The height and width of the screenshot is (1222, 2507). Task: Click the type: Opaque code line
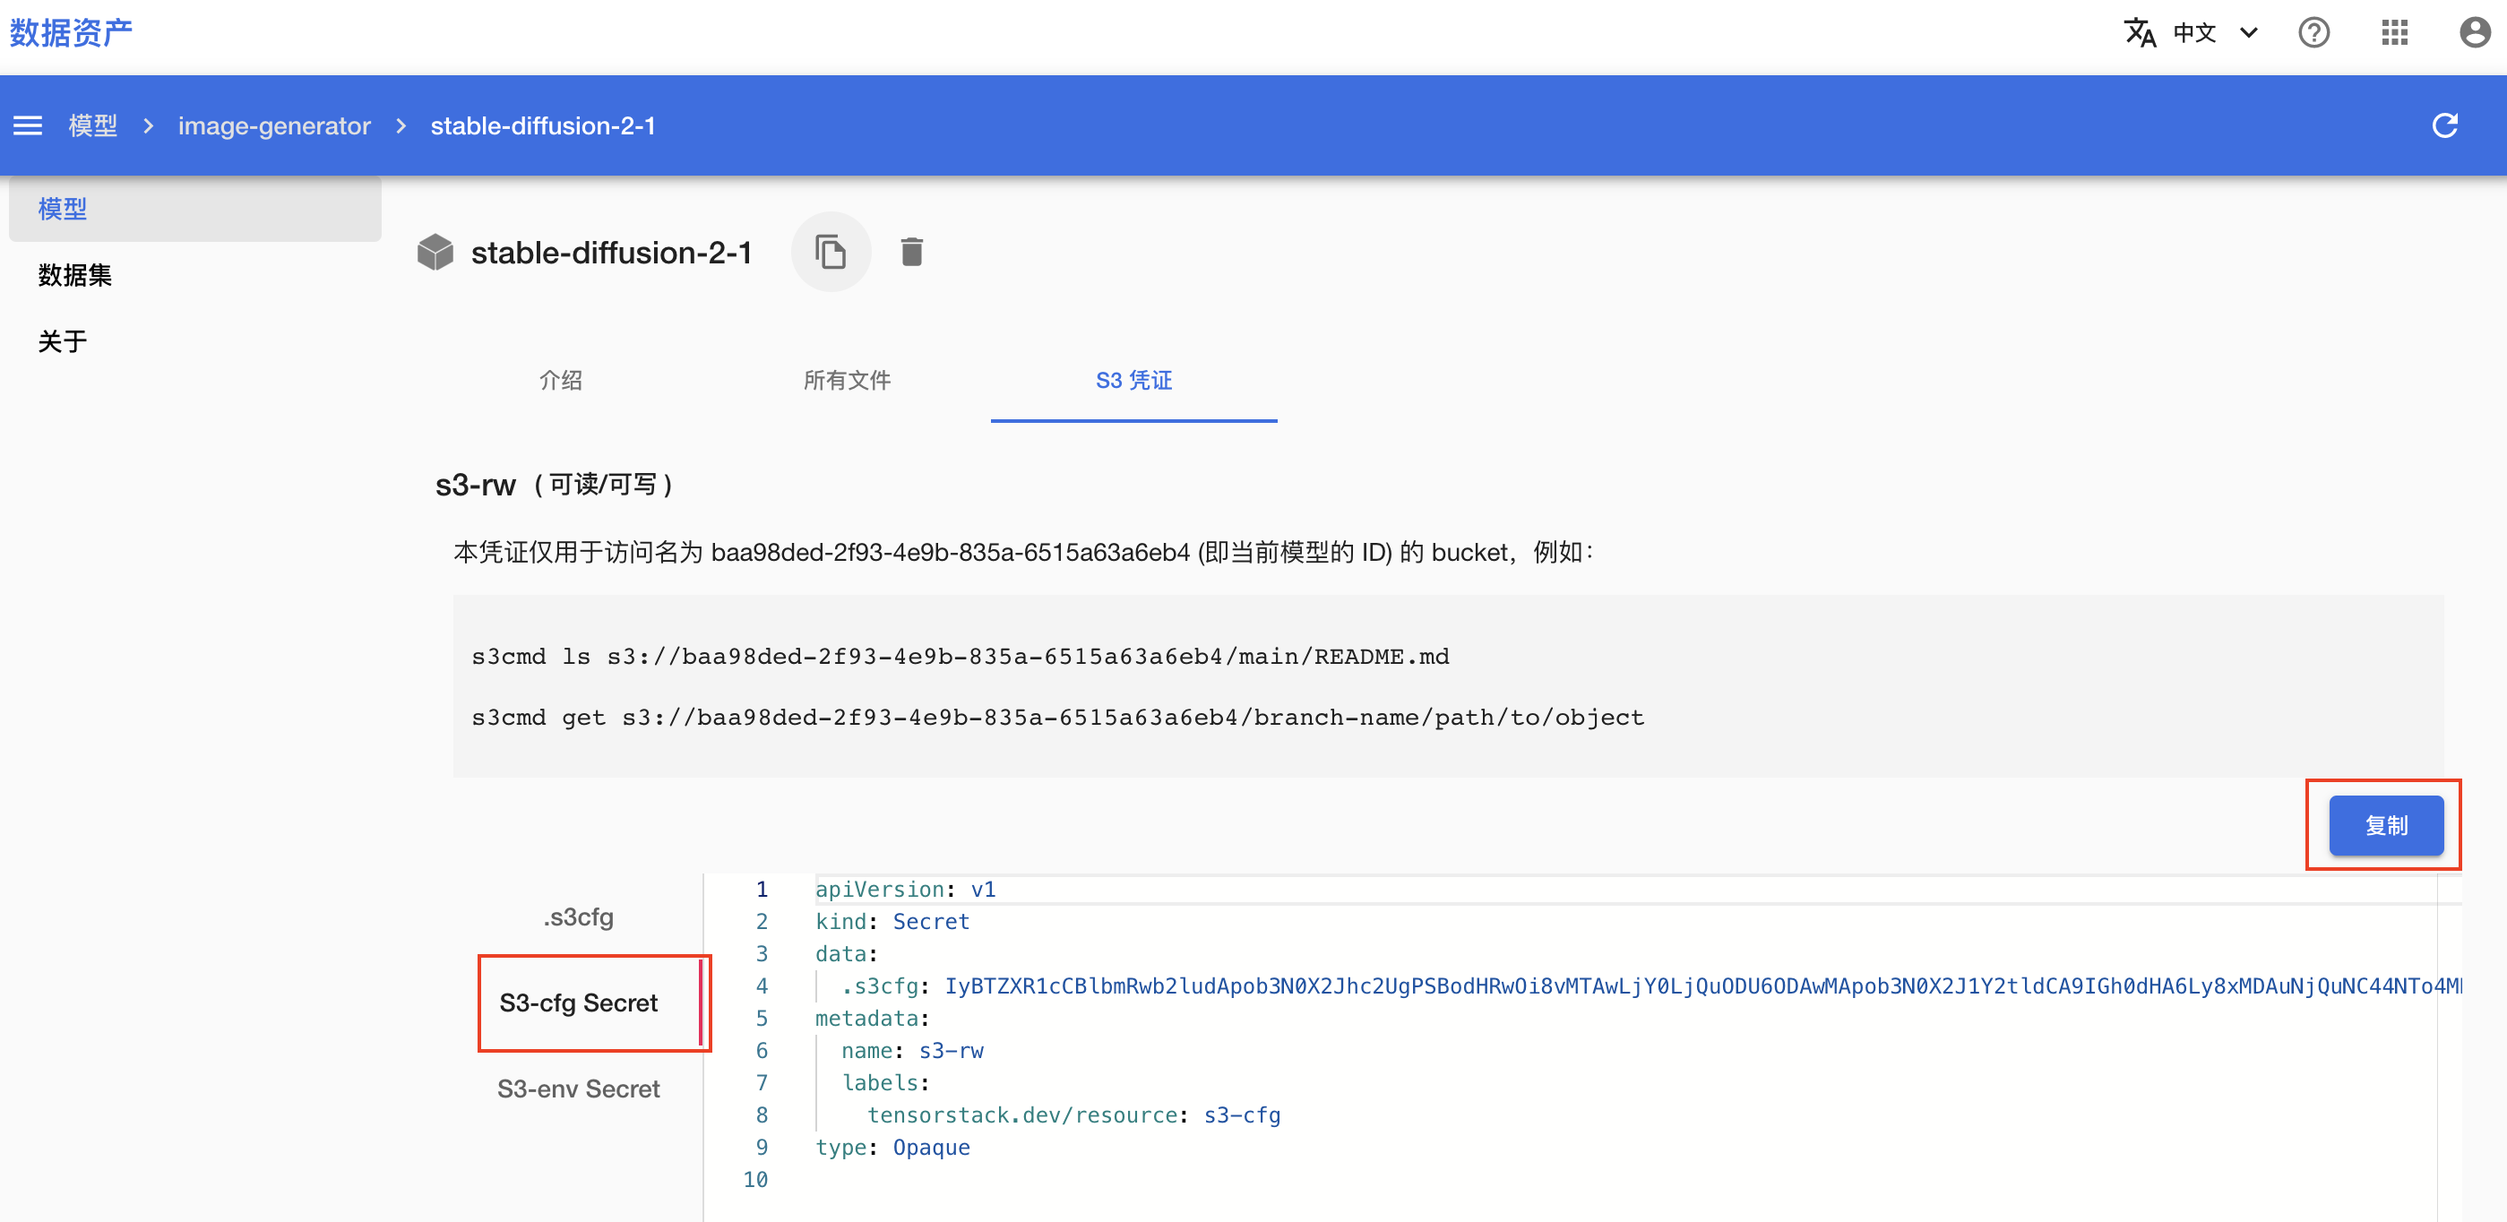pyautogui.click(x=892, y=1147)
